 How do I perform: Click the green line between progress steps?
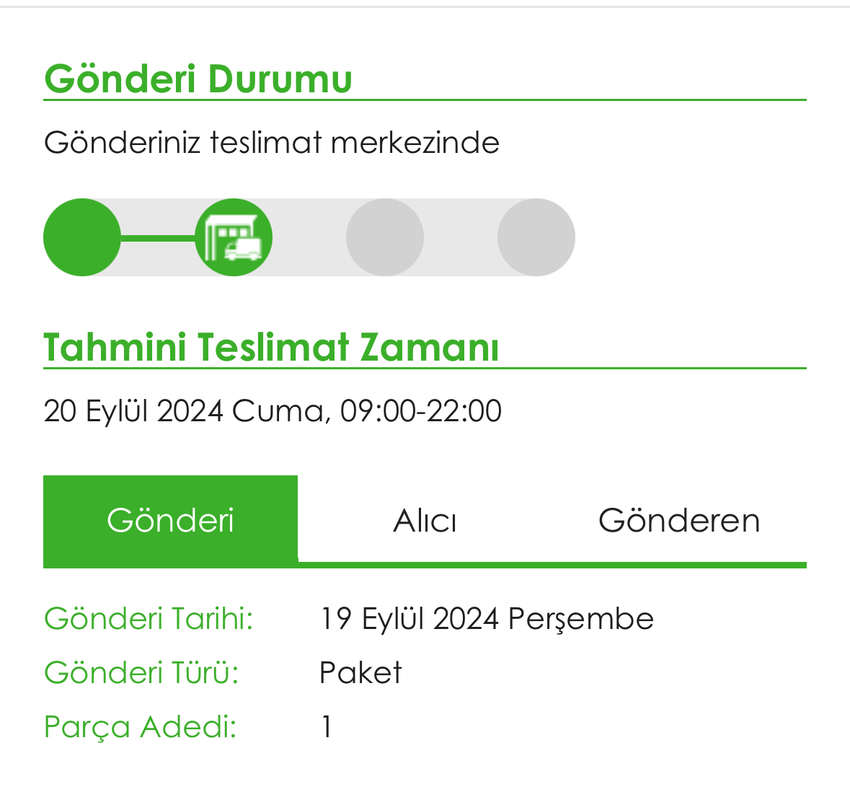pyautogui.click(x=158, y=237)
